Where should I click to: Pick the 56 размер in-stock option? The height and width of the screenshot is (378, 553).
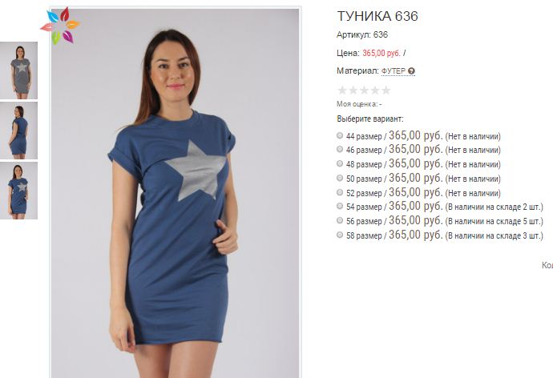(x=340, y=220)
